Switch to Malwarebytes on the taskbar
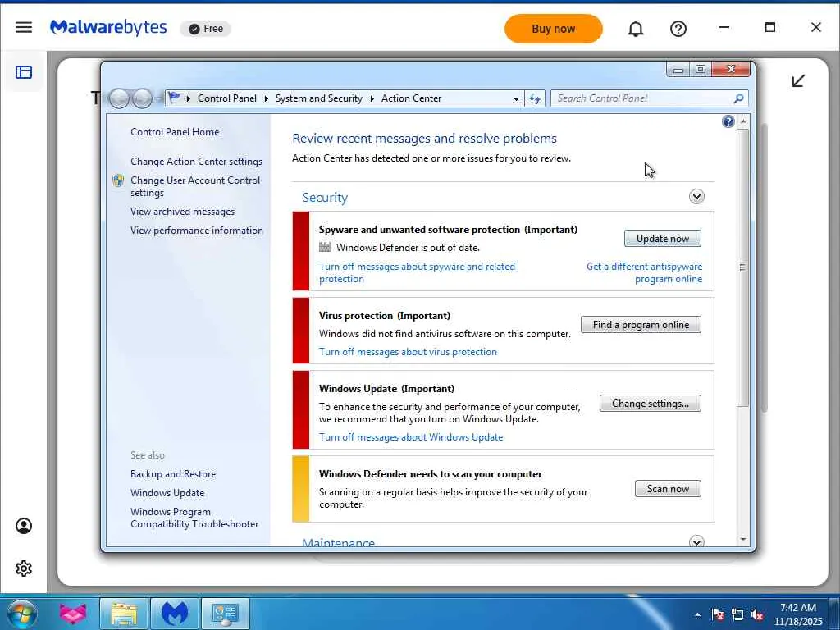The height and width of the screenshot is (630, 840). click(x=175, y=614)
